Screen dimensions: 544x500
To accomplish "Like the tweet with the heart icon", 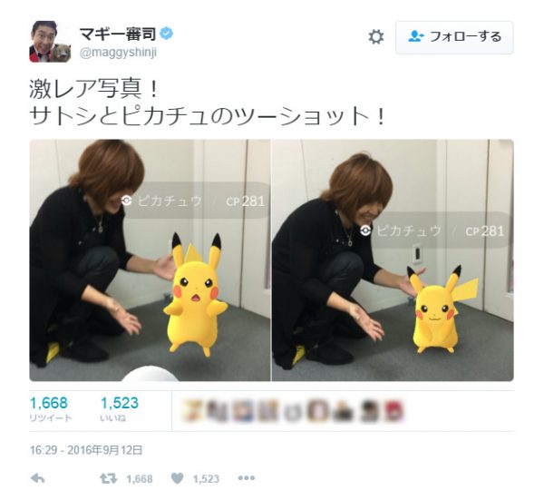I will pyautogui.click(x=178, y=478).
